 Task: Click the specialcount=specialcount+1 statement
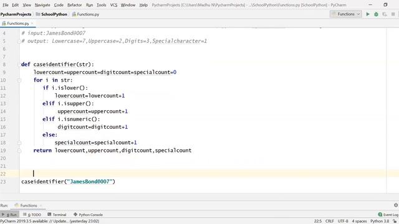(95, 142)
